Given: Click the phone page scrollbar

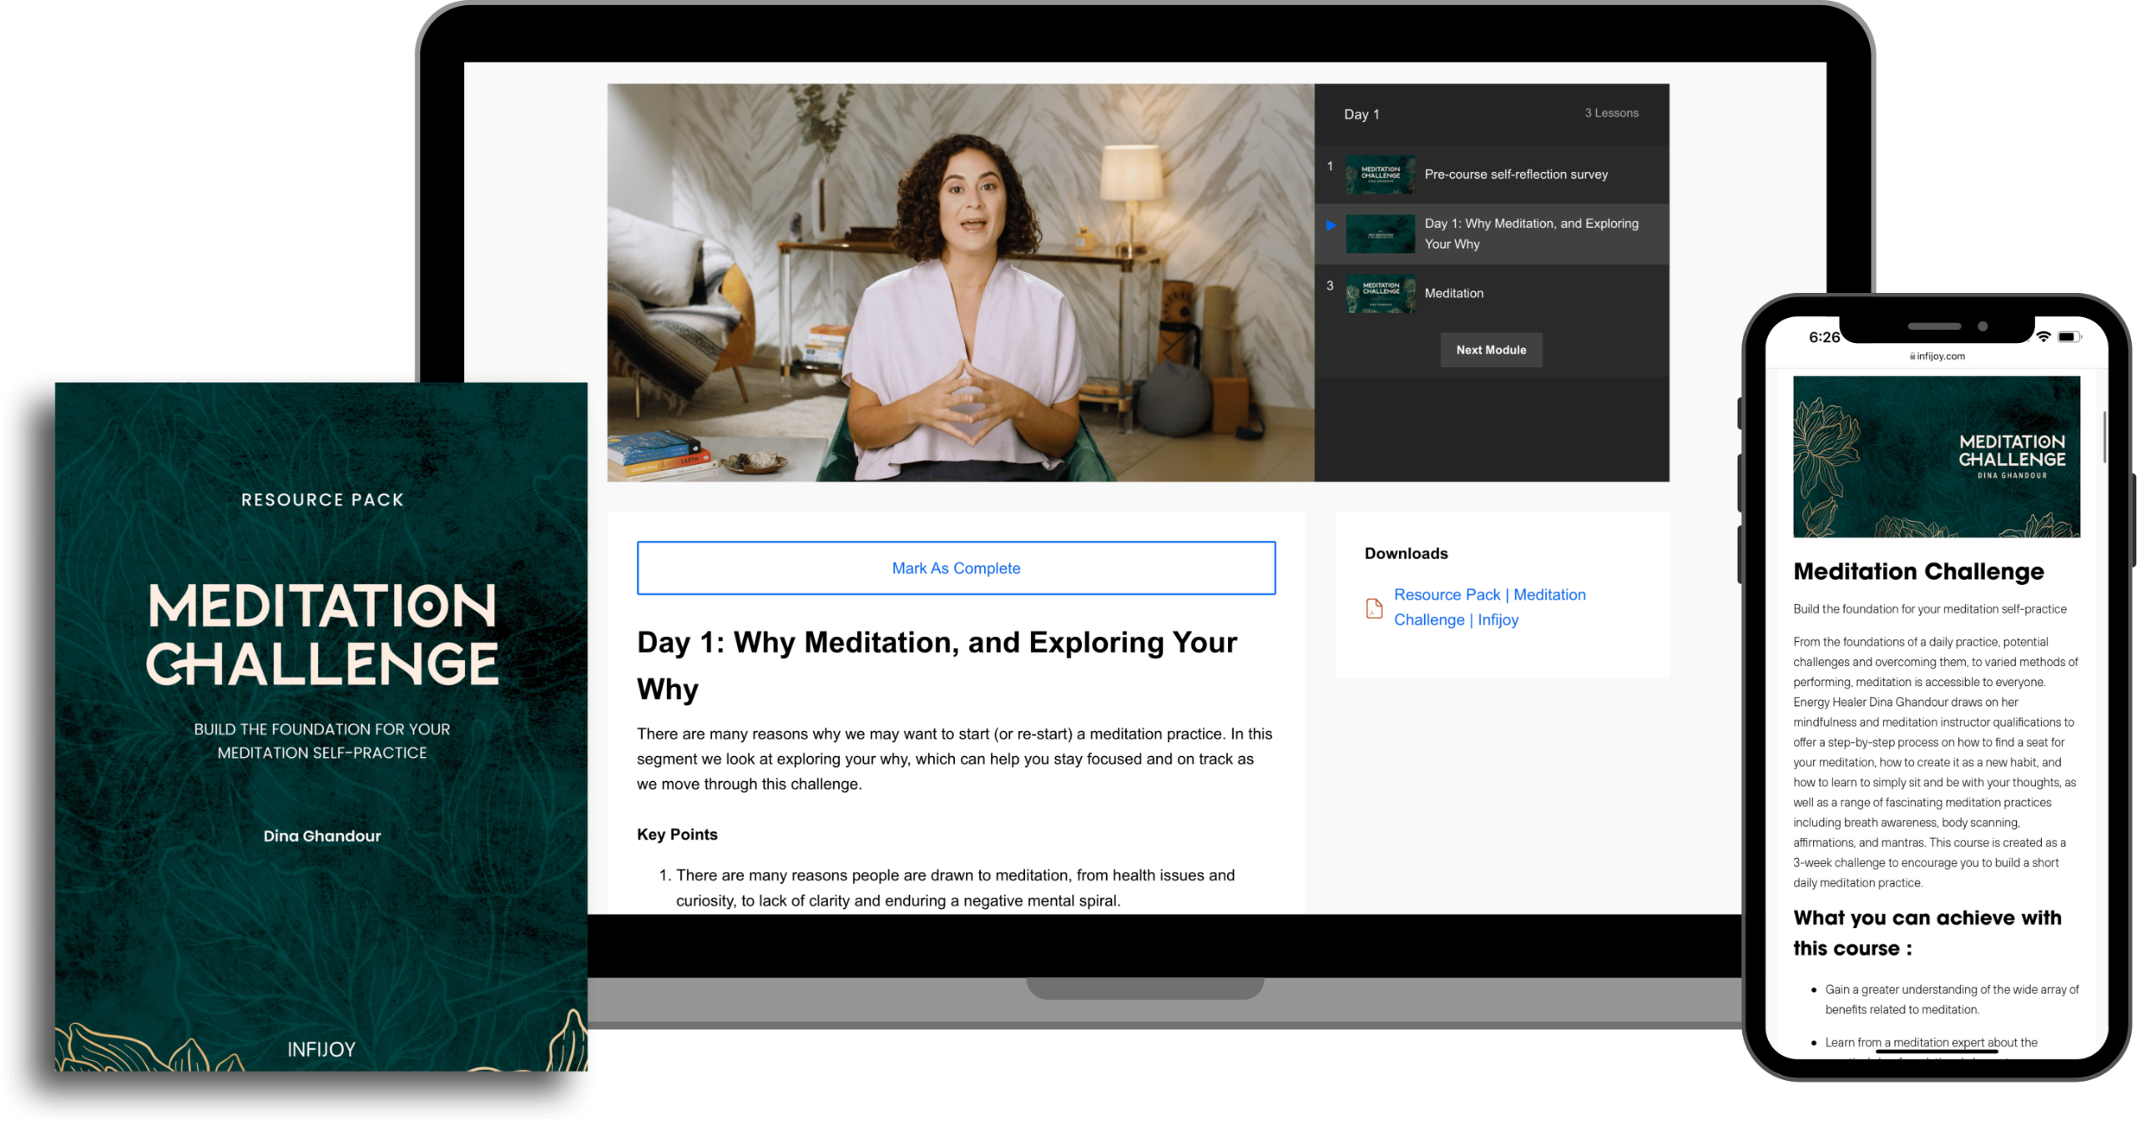Looking at the screenshot, I should [2104, 436].
